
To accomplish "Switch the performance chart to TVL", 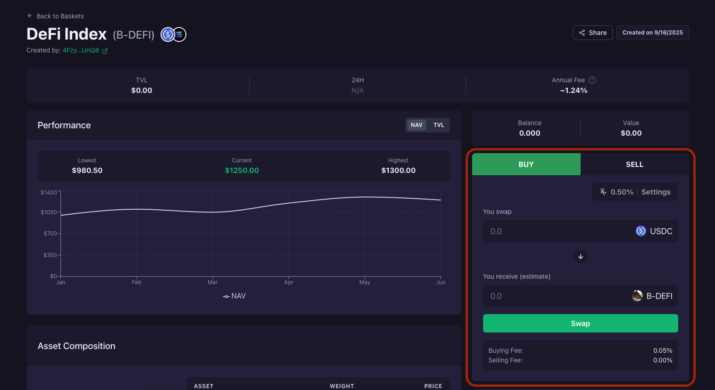I will 438,125.
